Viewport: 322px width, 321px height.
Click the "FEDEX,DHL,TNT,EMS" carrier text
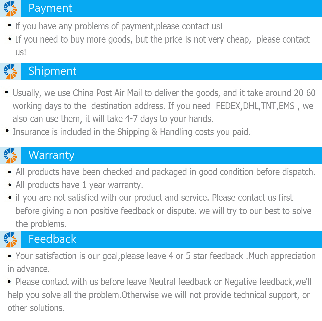click(255, 106)
